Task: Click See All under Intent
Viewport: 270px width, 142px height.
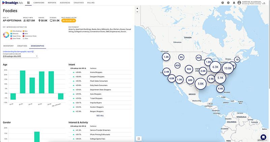Action: 100,116
